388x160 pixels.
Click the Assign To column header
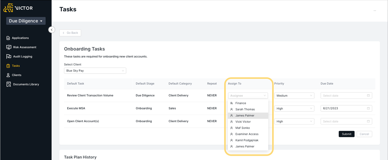tap(234, 84)
